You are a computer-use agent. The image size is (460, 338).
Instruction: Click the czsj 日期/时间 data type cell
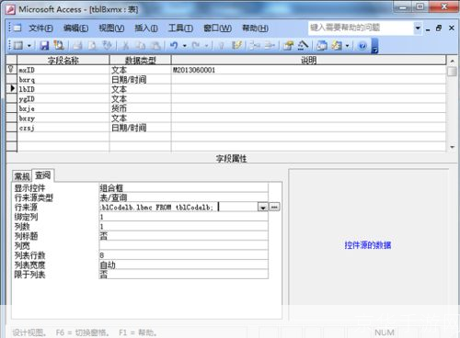pyautogui.click(x=140, y=128)
